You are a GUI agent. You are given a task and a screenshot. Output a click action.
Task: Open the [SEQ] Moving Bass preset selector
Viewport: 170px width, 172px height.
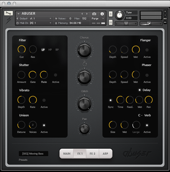pyautogui.click(x=33, y=154)
